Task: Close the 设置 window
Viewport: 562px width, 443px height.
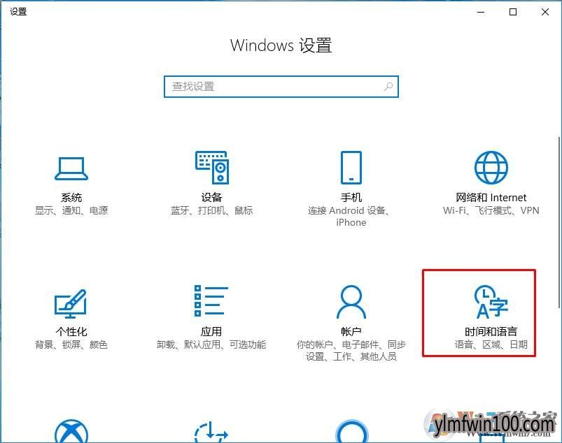Action: 545,12
